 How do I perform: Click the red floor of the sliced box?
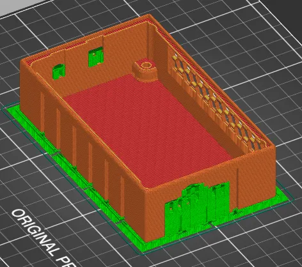click(x=147, y=130)
